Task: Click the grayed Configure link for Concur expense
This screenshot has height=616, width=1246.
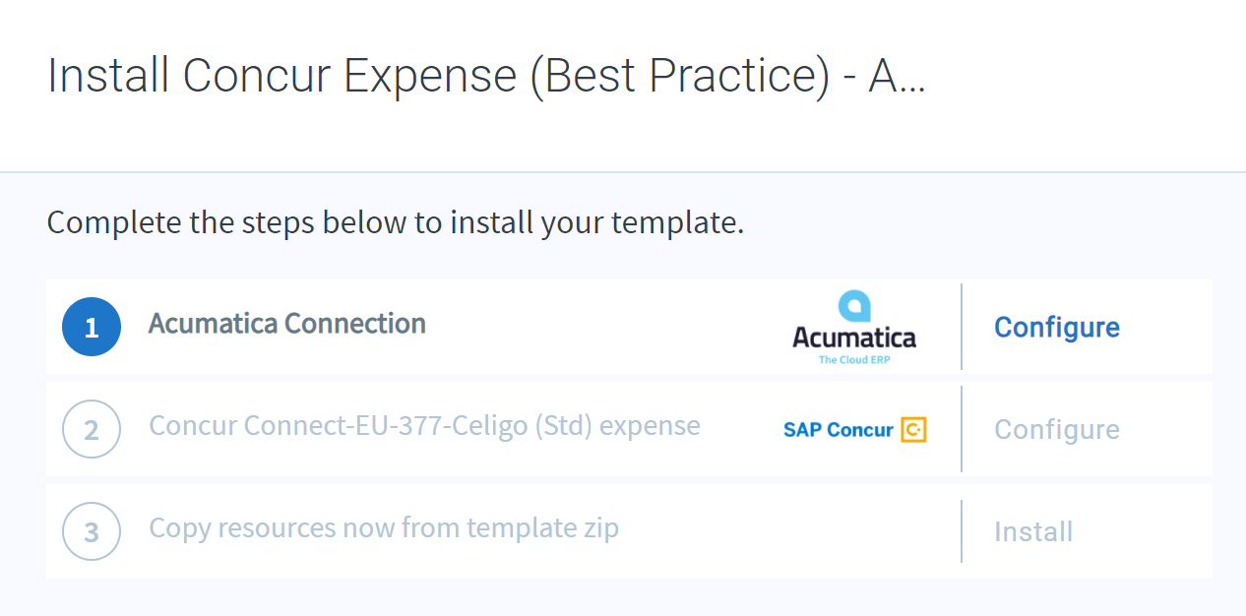Action: click(1056, 429)
